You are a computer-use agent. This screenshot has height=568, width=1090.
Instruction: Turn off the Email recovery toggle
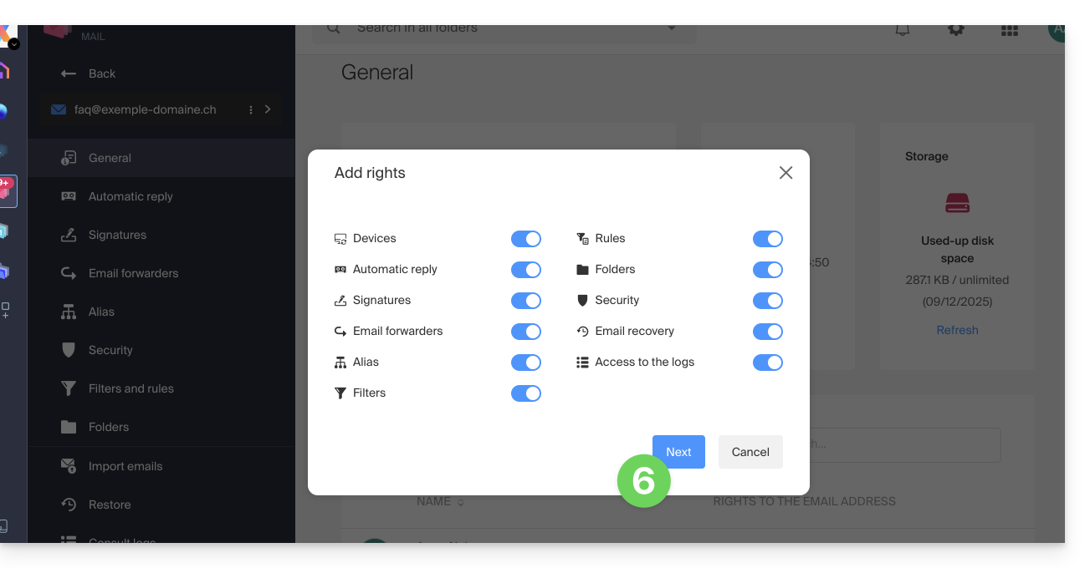click(767, 332)
